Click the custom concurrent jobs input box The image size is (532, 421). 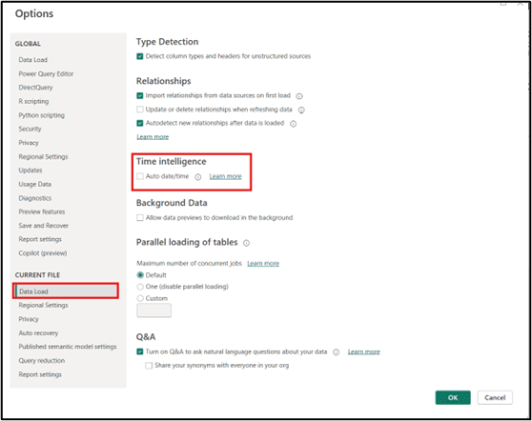coord(154,311)
